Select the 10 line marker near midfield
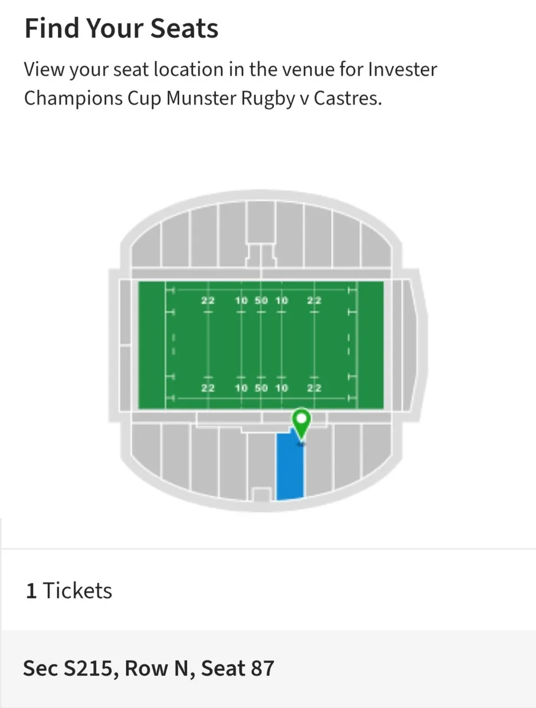 tap(241, 300)
